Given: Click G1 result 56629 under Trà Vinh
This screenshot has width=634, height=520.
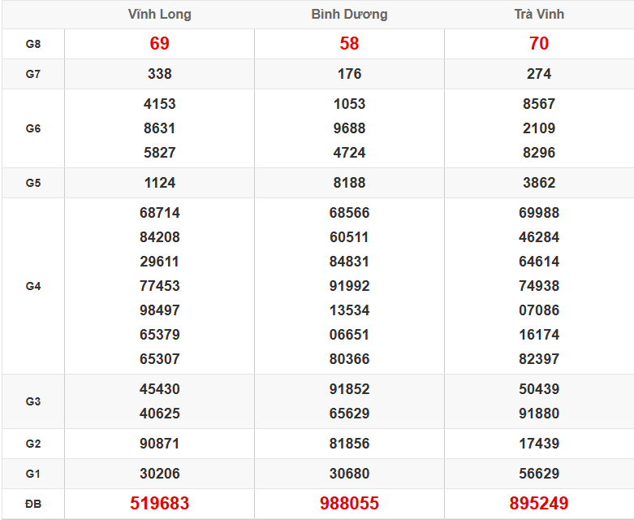Looking at the screenshot, I should tap(539, 474).
